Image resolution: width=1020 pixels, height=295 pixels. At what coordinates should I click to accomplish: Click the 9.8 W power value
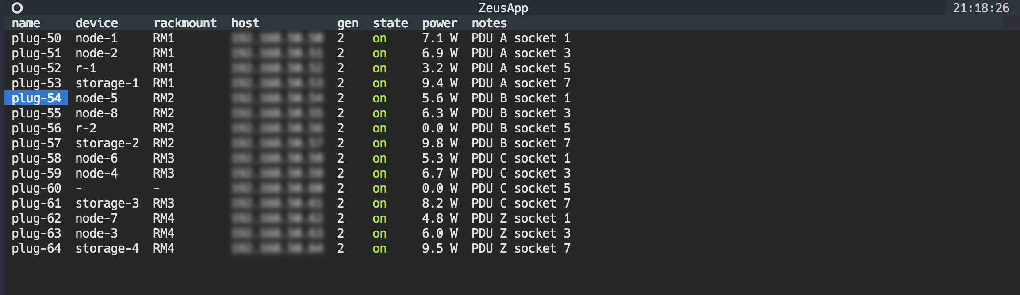(x=440, y=144)
